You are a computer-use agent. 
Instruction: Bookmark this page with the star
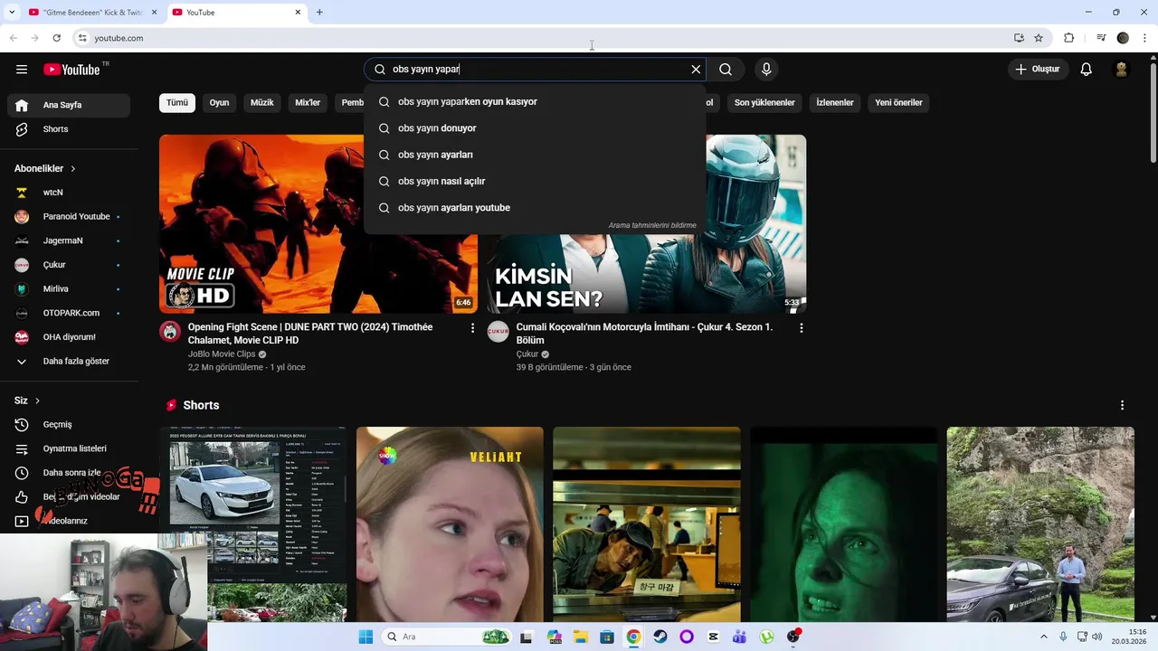(x=1039, y=38)
